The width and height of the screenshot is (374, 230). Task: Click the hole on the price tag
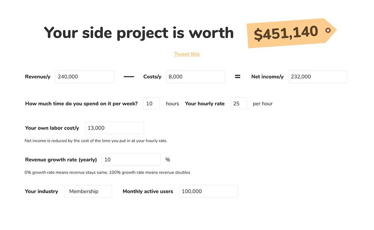coord(328,30)
